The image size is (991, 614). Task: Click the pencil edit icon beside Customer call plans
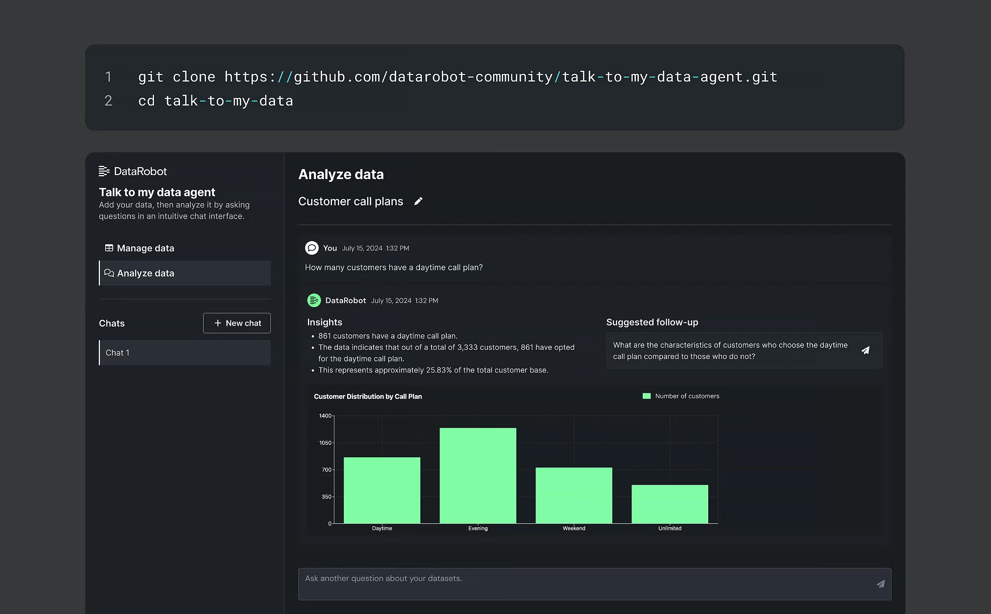[x=418, y=201]
